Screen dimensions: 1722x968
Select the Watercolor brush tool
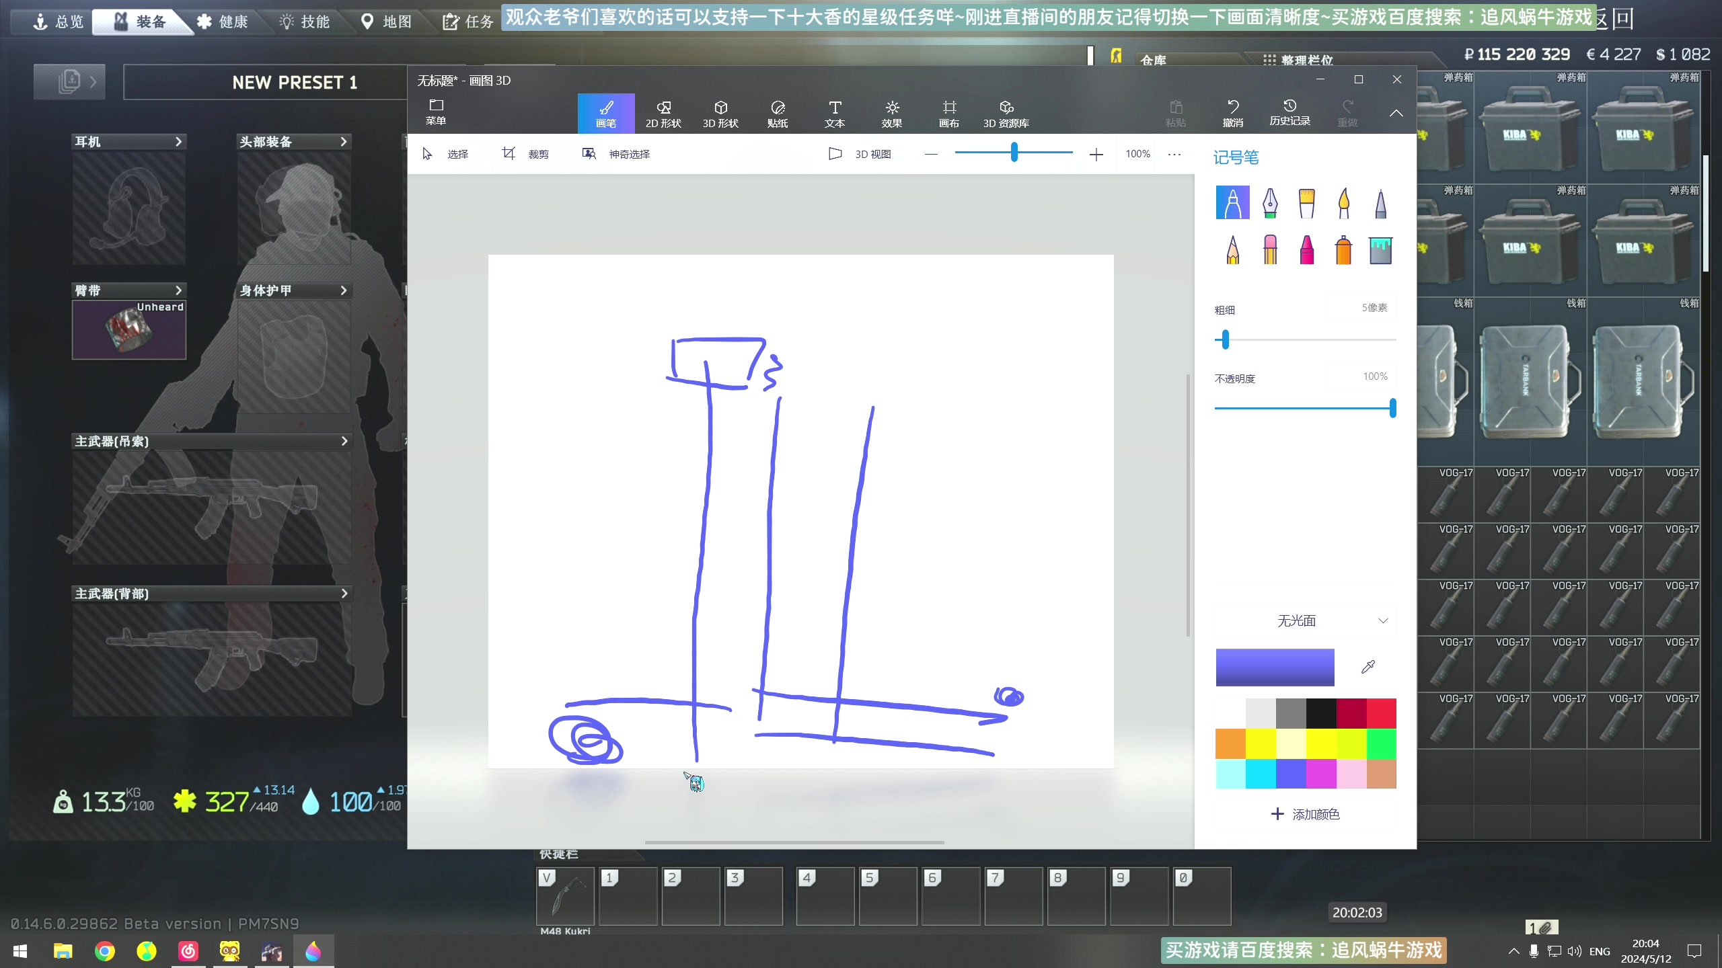(1343, 202)
